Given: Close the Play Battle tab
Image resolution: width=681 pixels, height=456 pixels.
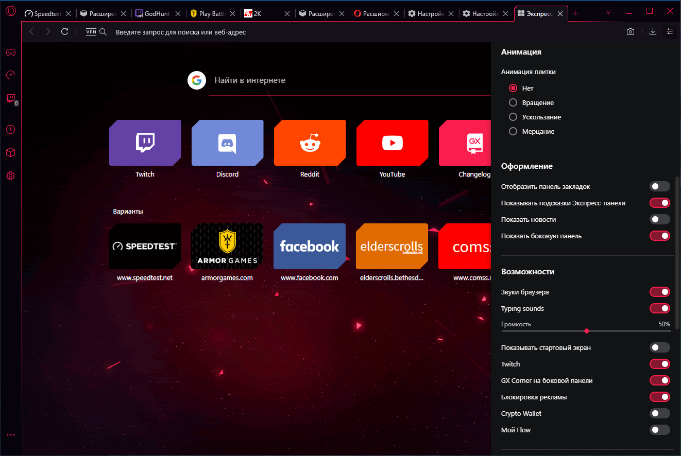Looking at the screenshot, I should tap(233, 14).
